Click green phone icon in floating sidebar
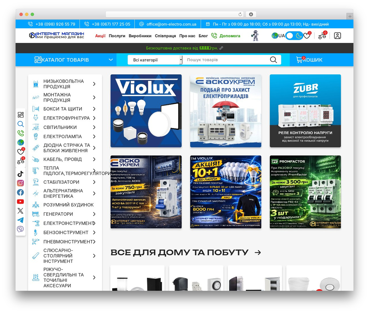 pyautogui.click(x=20, y=133)
